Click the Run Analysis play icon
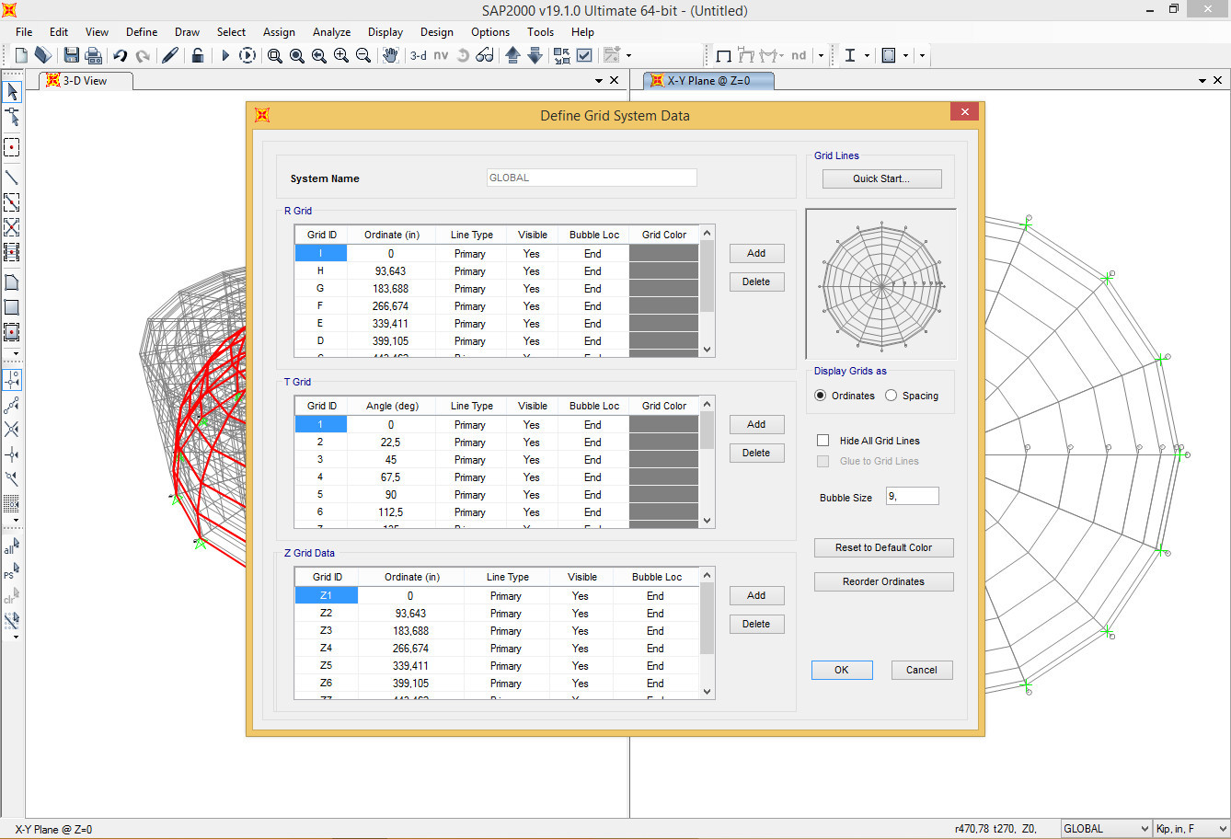This screenshot has width=1231, height=839. tap(225, 55)
